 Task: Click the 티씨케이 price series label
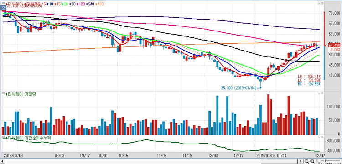[15, 4]
